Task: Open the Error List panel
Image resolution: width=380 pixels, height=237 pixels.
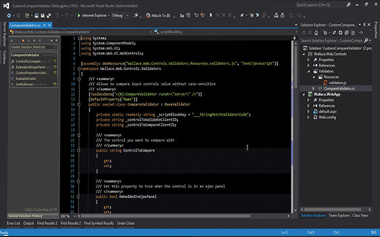Action: click(x=13, y=223)
